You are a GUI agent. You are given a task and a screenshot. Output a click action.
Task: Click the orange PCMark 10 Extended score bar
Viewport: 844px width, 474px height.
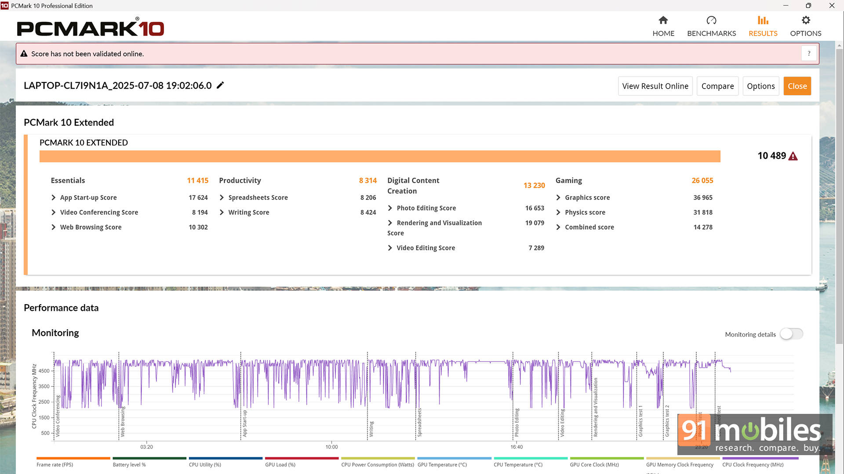380,156
